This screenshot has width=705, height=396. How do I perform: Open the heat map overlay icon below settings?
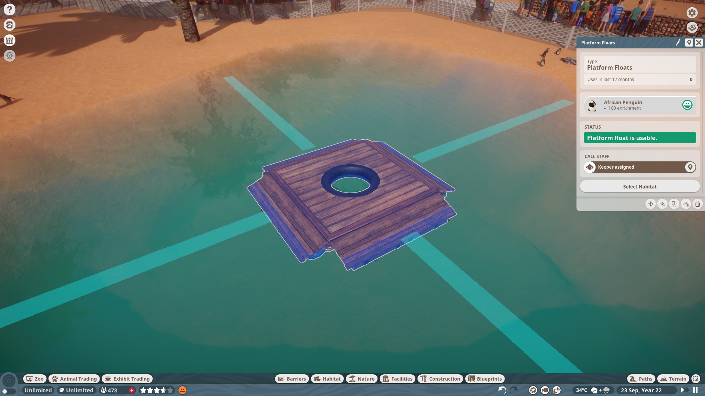pyautogui.click(x=692, y=27)
